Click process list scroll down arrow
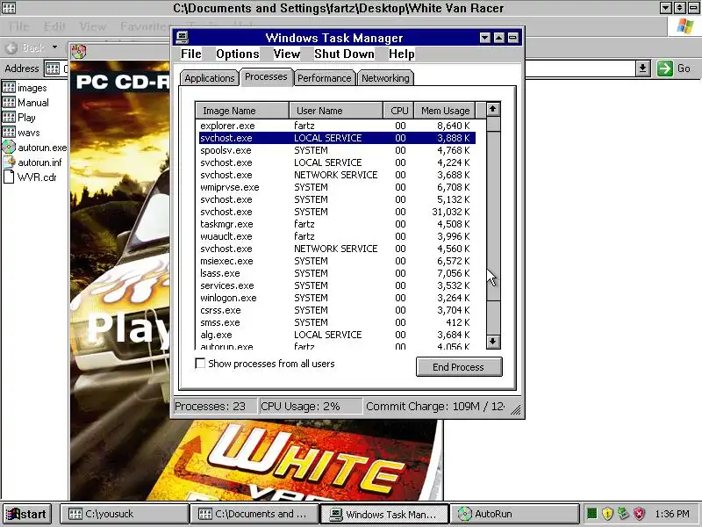Image resolution: width=702 pixels, height=527 pixels. [493, 342]
